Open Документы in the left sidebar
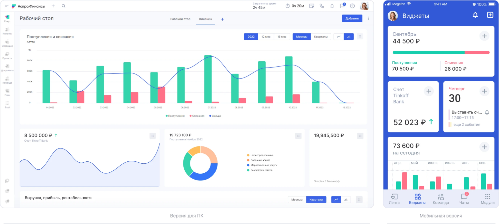This screenshot has width=499, height=224. click(x=7, y=68)
